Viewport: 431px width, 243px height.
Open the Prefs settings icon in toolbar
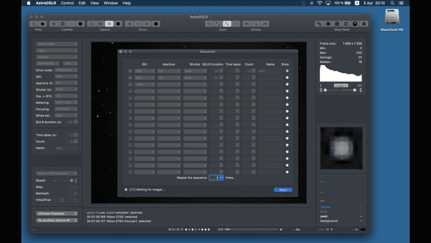(x=34, y=24)
